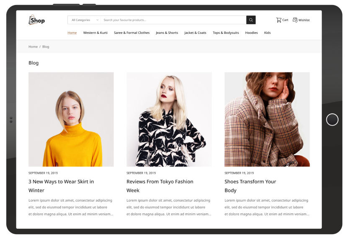Click the magnifier search button
346x238 pixels.
250,20
